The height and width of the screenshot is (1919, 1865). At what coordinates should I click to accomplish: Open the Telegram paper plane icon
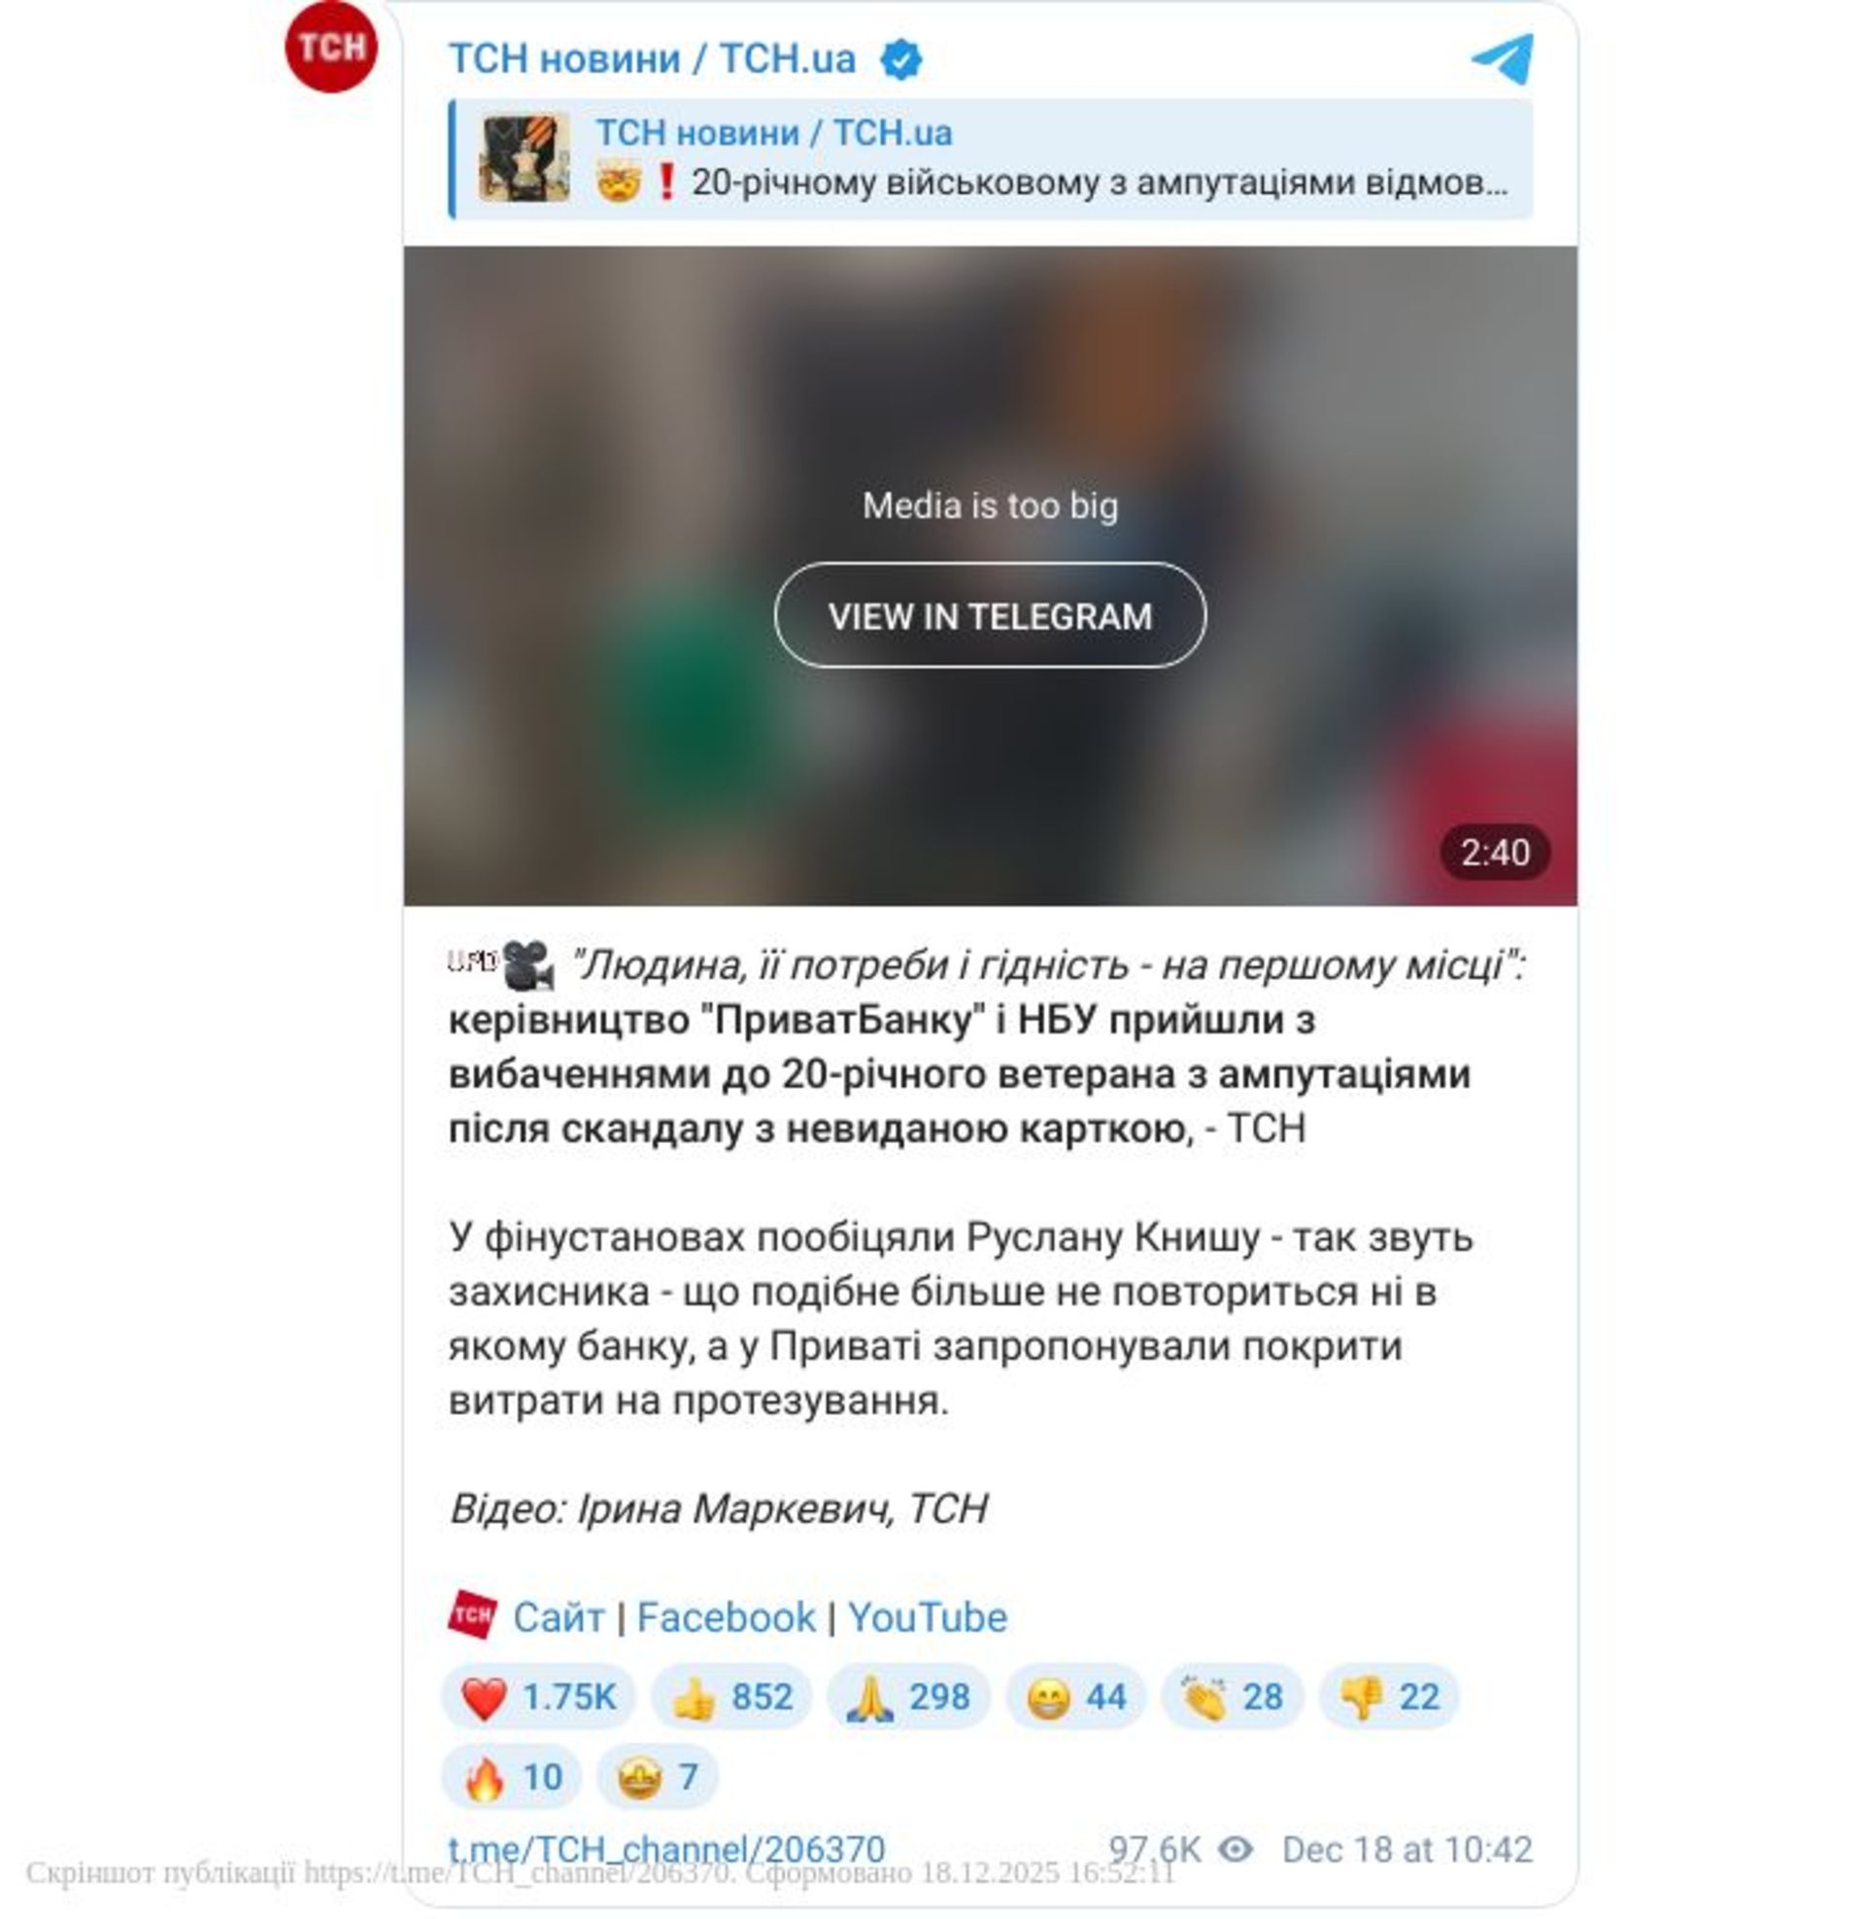pyautogui.click(x=1503, y=58)
